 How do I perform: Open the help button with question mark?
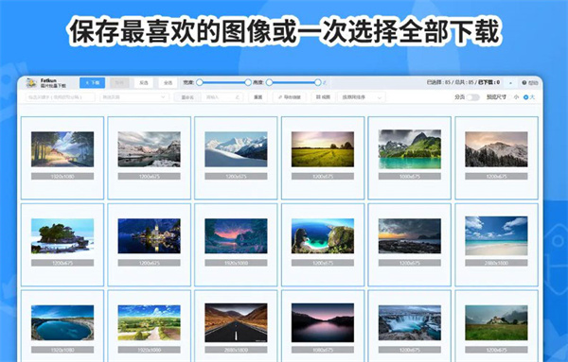coord(530,83)
